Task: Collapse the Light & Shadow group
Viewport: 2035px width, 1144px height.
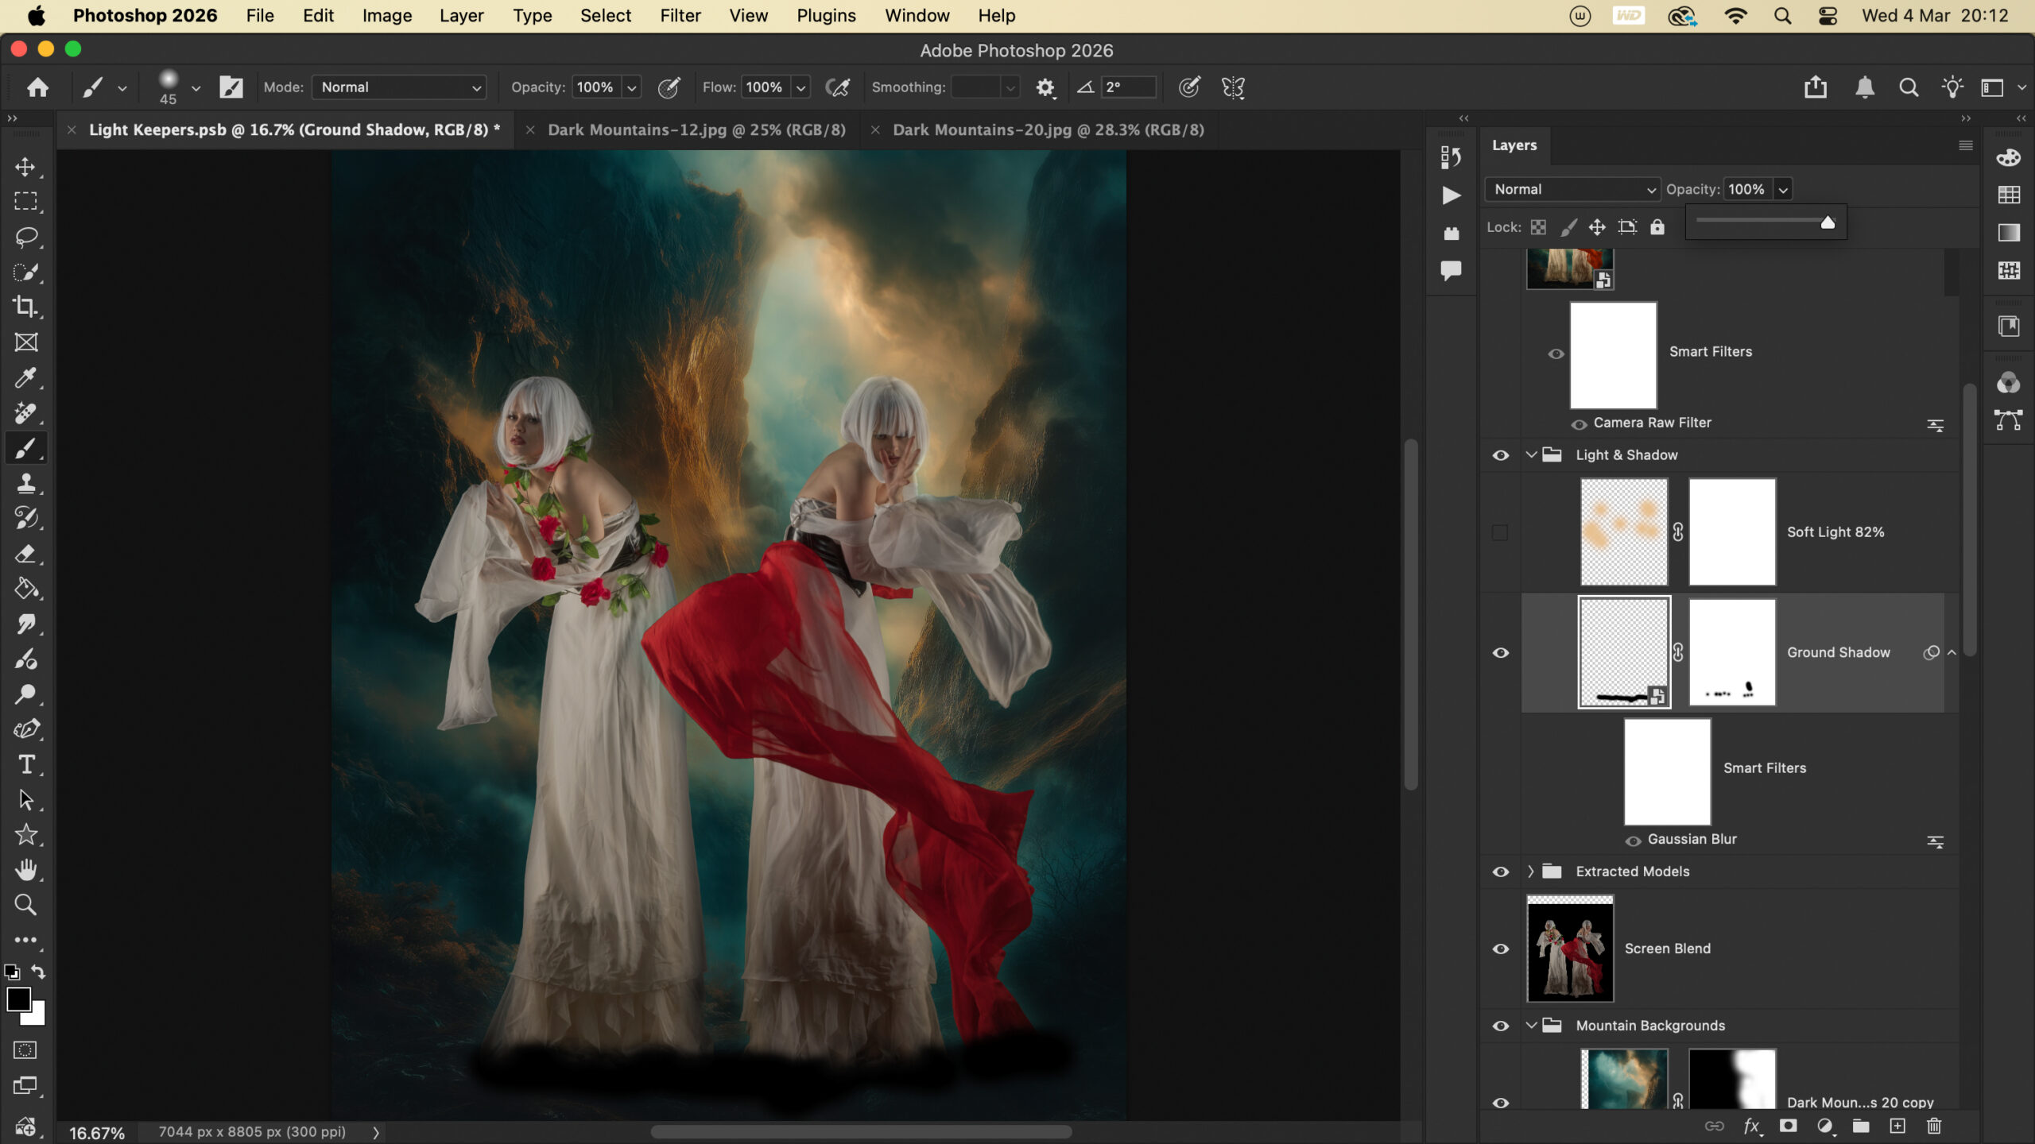Action: coord(1531,455)
